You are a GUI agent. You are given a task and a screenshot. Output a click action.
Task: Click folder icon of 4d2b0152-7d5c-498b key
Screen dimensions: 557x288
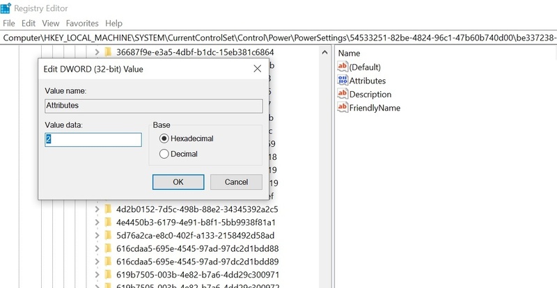(109, 209)
